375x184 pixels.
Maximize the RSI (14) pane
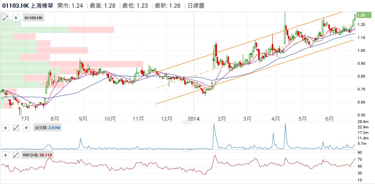click(x=15, y=155)
